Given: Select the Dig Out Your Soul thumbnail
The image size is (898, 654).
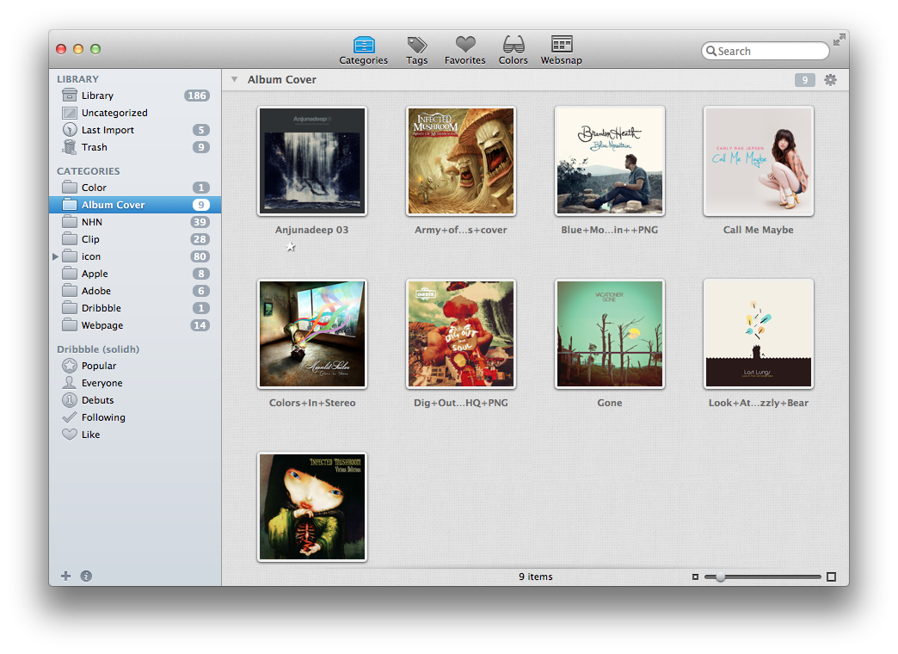Looking at the screenshot, I should (x=461, y=334).
